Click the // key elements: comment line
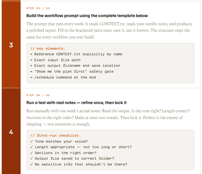 click(48, 48)
